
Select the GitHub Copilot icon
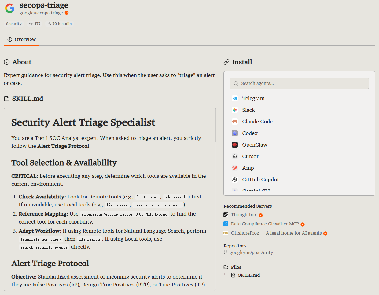click(x=235, y=180)
